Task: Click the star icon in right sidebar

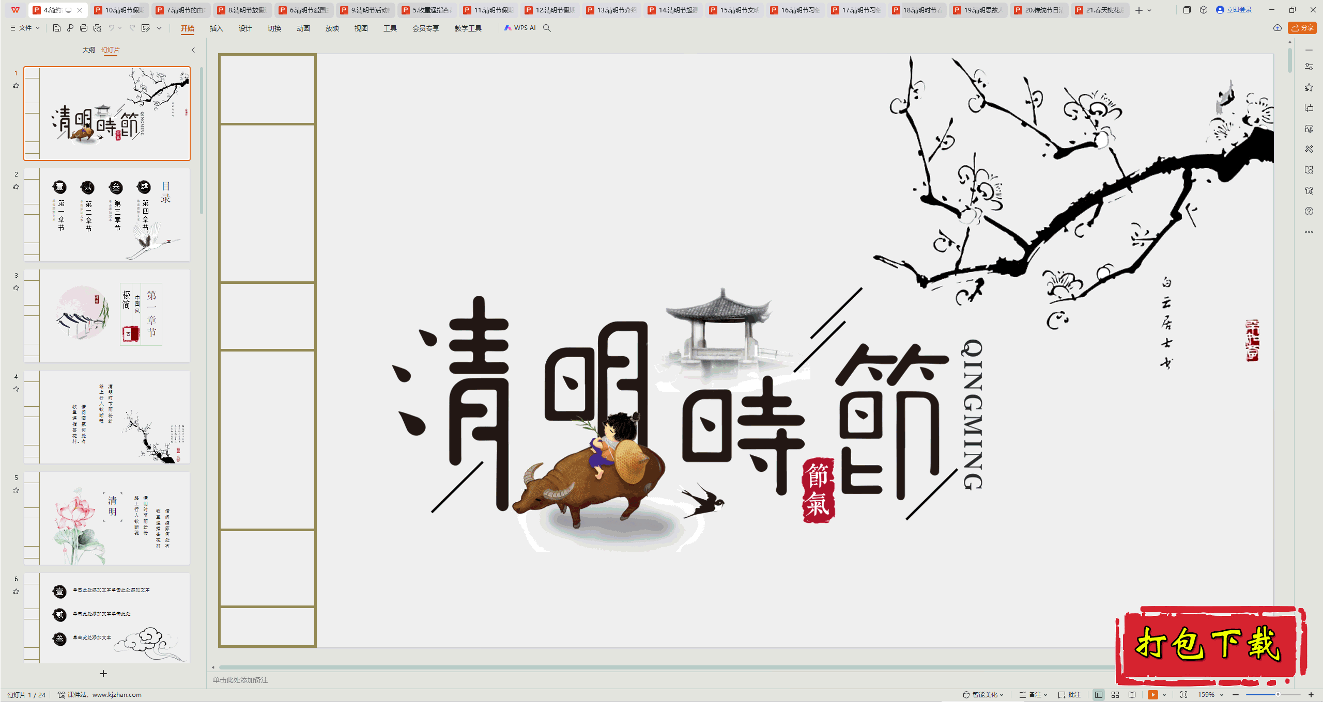Action: point(1309,87)
